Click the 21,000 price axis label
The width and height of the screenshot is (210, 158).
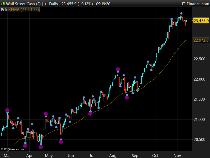[x=199, y=120]
